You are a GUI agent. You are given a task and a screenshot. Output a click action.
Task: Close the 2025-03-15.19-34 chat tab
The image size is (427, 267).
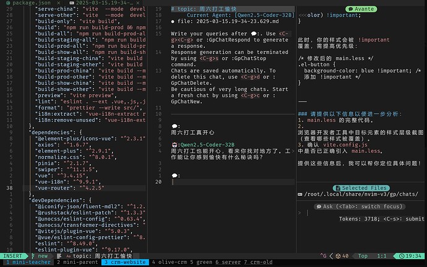click(x=138, y=2)
